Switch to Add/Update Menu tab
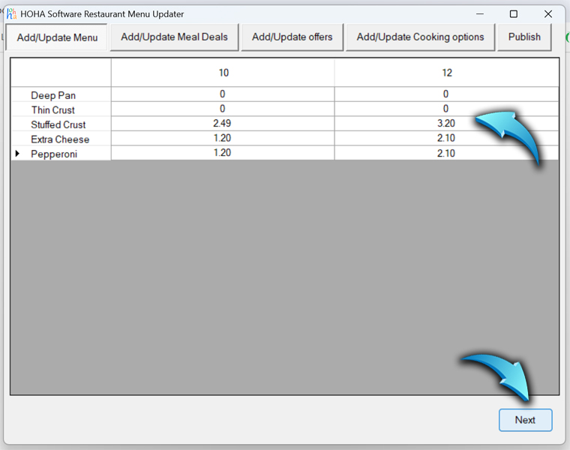The width and height of the screenshot is (570, 450). pyautogui.click(x=57, y=37)
